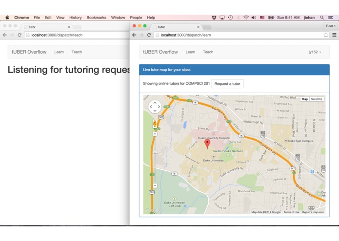This screenshot has width=339, height=241.
Task: Click the Request a tutor button
Action: 227,83
